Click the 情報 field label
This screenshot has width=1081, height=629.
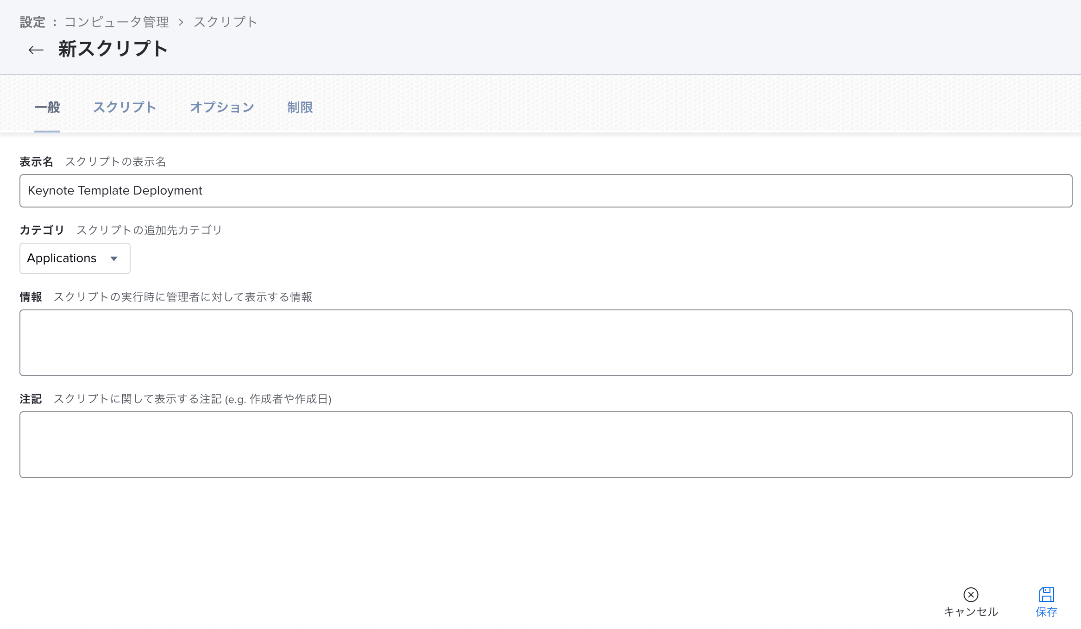(31, 297)
